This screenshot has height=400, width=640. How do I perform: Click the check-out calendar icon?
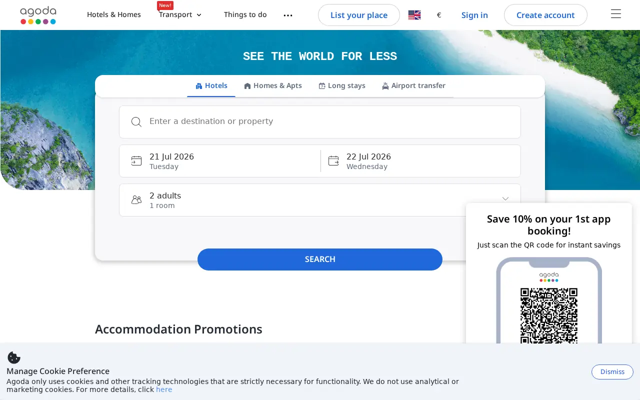coord(333,160)
